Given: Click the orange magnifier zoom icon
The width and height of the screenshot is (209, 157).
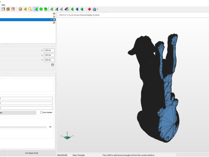Looking at the screenshot, I should click(30, 9).
